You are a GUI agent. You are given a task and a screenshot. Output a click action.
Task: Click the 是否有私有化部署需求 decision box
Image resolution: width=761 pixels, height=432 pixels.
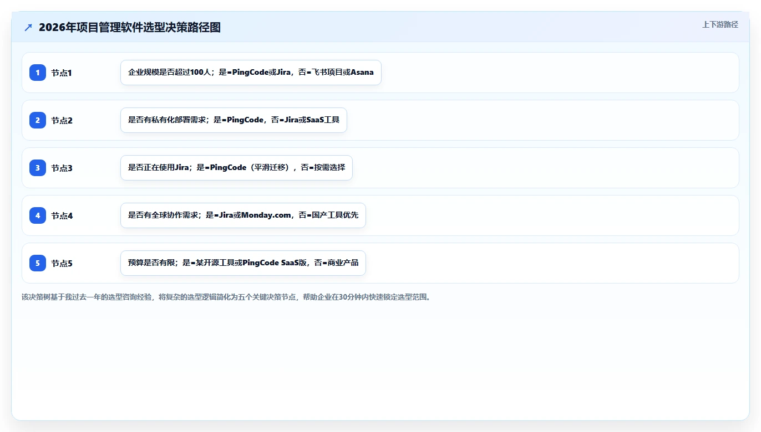(234, 120)
